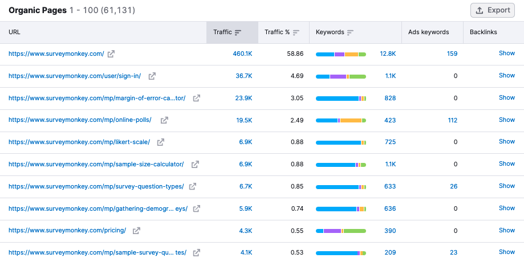Click the Export button
This screenshot has width=524, height=262.
click(x=493, y=10)
